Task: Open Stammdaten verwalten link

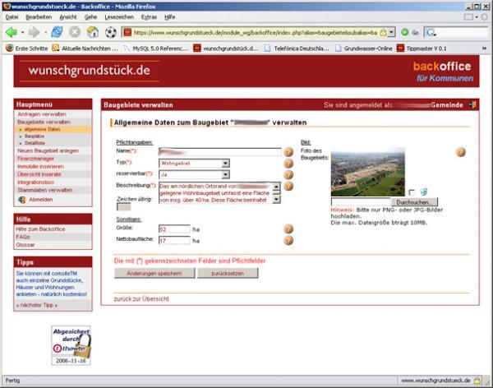Action: tap(45, 190)
